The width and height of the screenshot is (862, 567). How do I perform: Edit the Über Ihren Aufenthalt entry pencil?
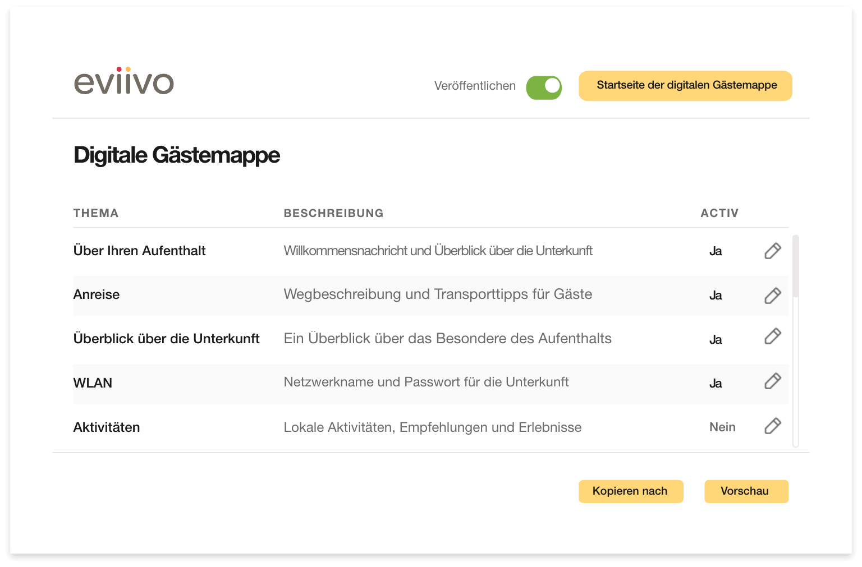click(773, 251)
